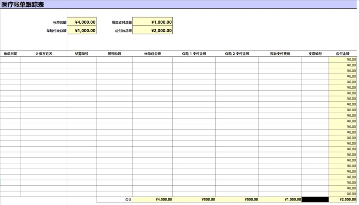This screenshot has height=205, width=359.
Task: Click the 保险 2 支付金额 header
Action: coord(237,53)
